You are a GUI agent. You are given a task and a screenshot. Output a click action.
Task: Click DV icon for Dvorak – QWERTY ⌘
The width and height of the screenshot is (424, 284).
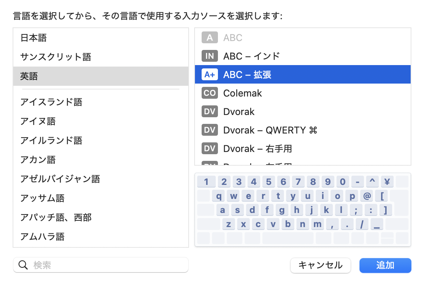(x=209, y=130)
